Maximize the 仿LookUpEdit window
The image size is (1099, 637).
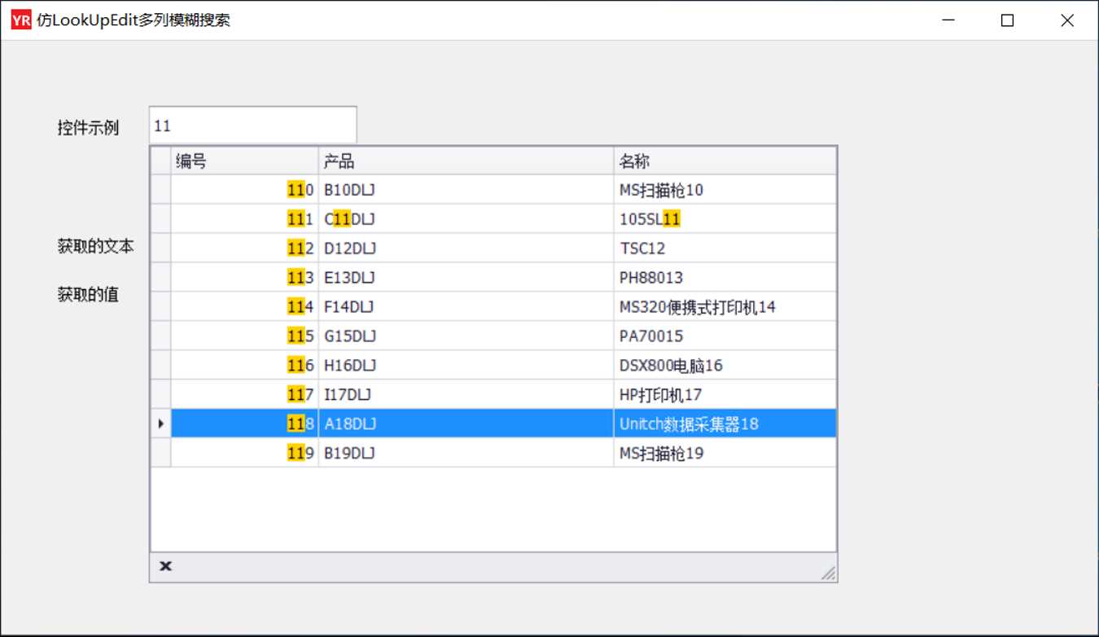coord(1007,20)
